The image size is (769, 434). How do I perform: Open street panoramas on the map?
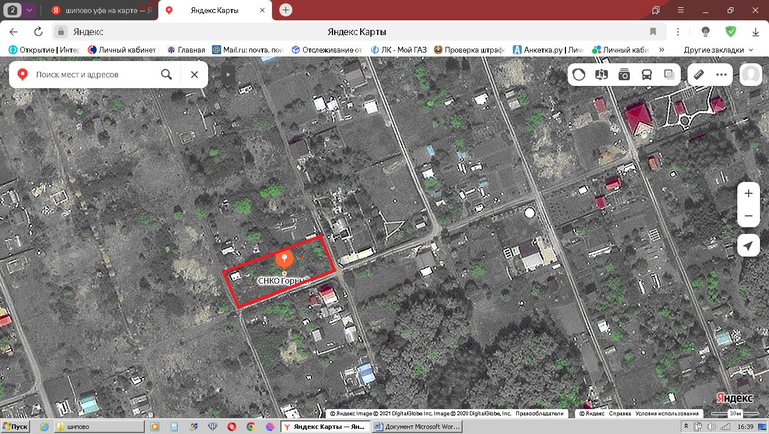point(602,75)
